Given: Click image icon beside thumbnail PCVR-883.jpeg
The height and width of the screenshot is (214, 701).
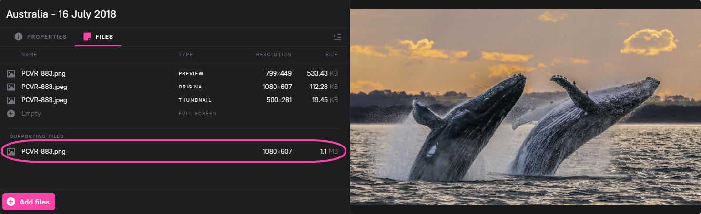Looking at the screenshot, I should 11,100.
